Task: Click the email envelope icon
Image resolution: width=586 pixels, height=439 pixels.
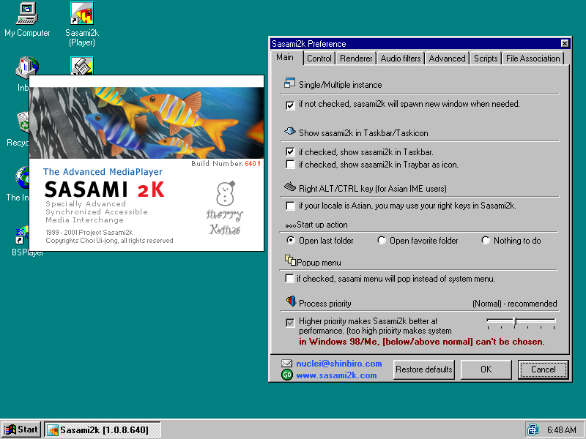Action: point(287,364)
